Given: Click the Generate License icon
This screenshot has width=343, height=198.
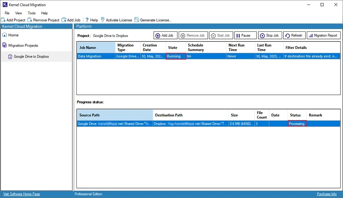Looking at the screenshot, I should point(137,20).
